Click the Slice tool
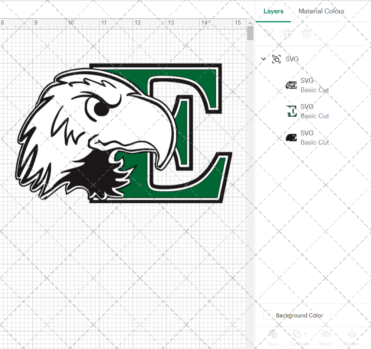Viewport: 371px width, 349px height. pyautogui.click(x=273, y=338)
